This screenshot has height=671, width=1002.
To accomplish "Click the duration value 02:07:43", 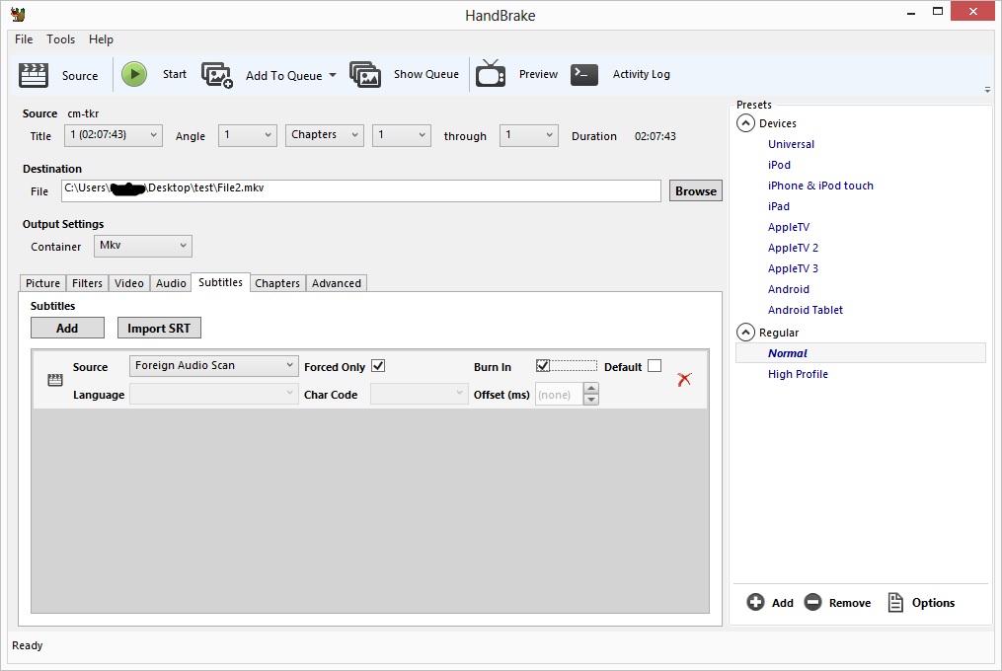I will point(655,136).
